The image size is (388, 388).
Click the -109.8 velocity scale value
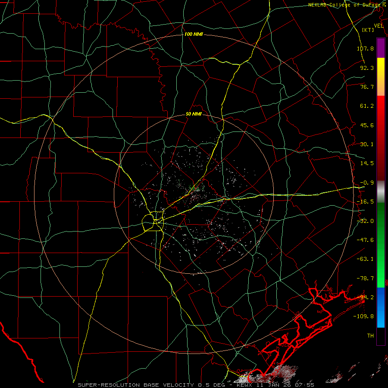[x=363, y=316]
